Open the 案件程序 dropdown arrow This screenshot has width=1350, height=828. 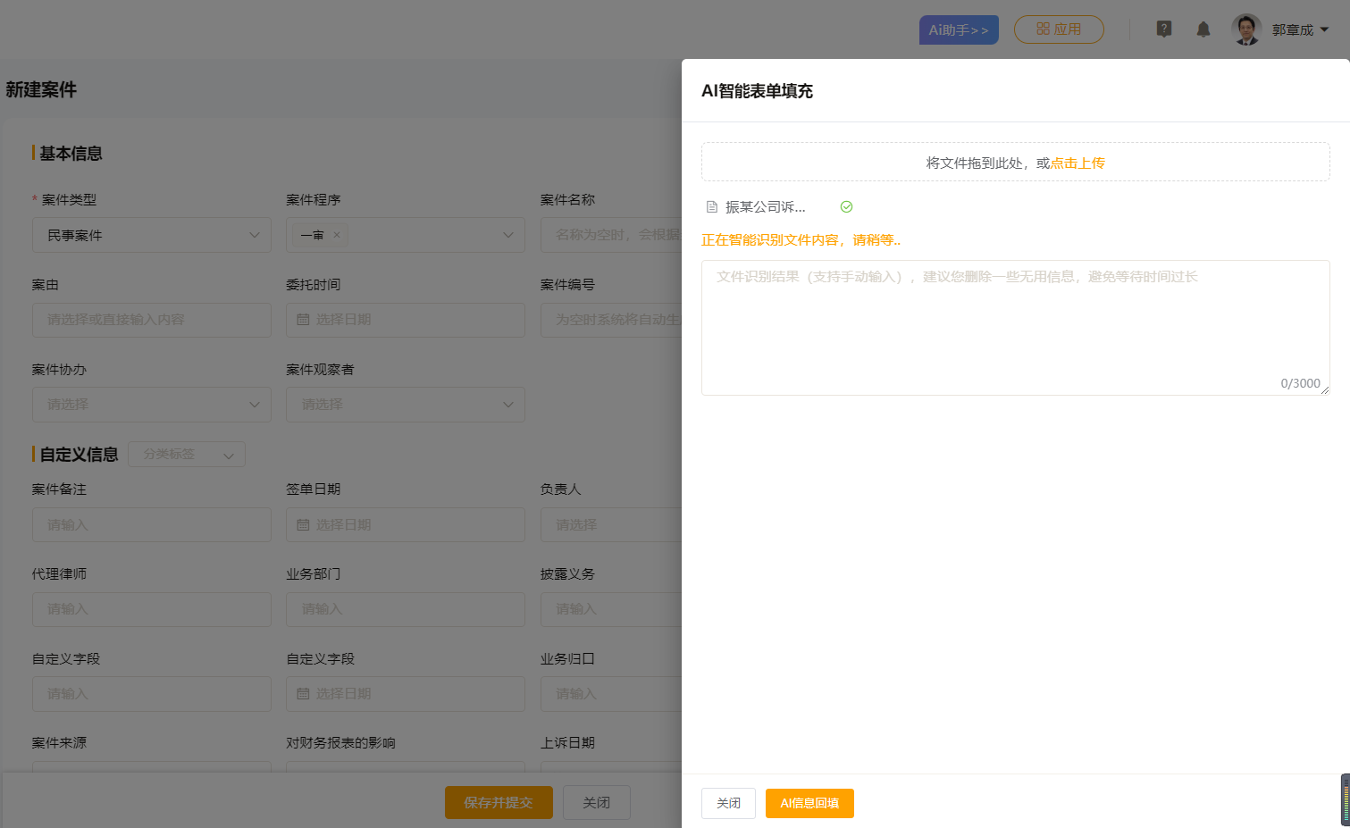[507, 235]
